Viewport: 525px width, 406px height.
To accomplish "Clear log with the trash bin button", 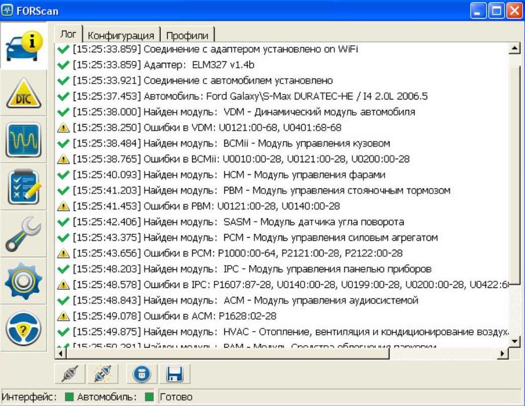I will pos(141,374).
